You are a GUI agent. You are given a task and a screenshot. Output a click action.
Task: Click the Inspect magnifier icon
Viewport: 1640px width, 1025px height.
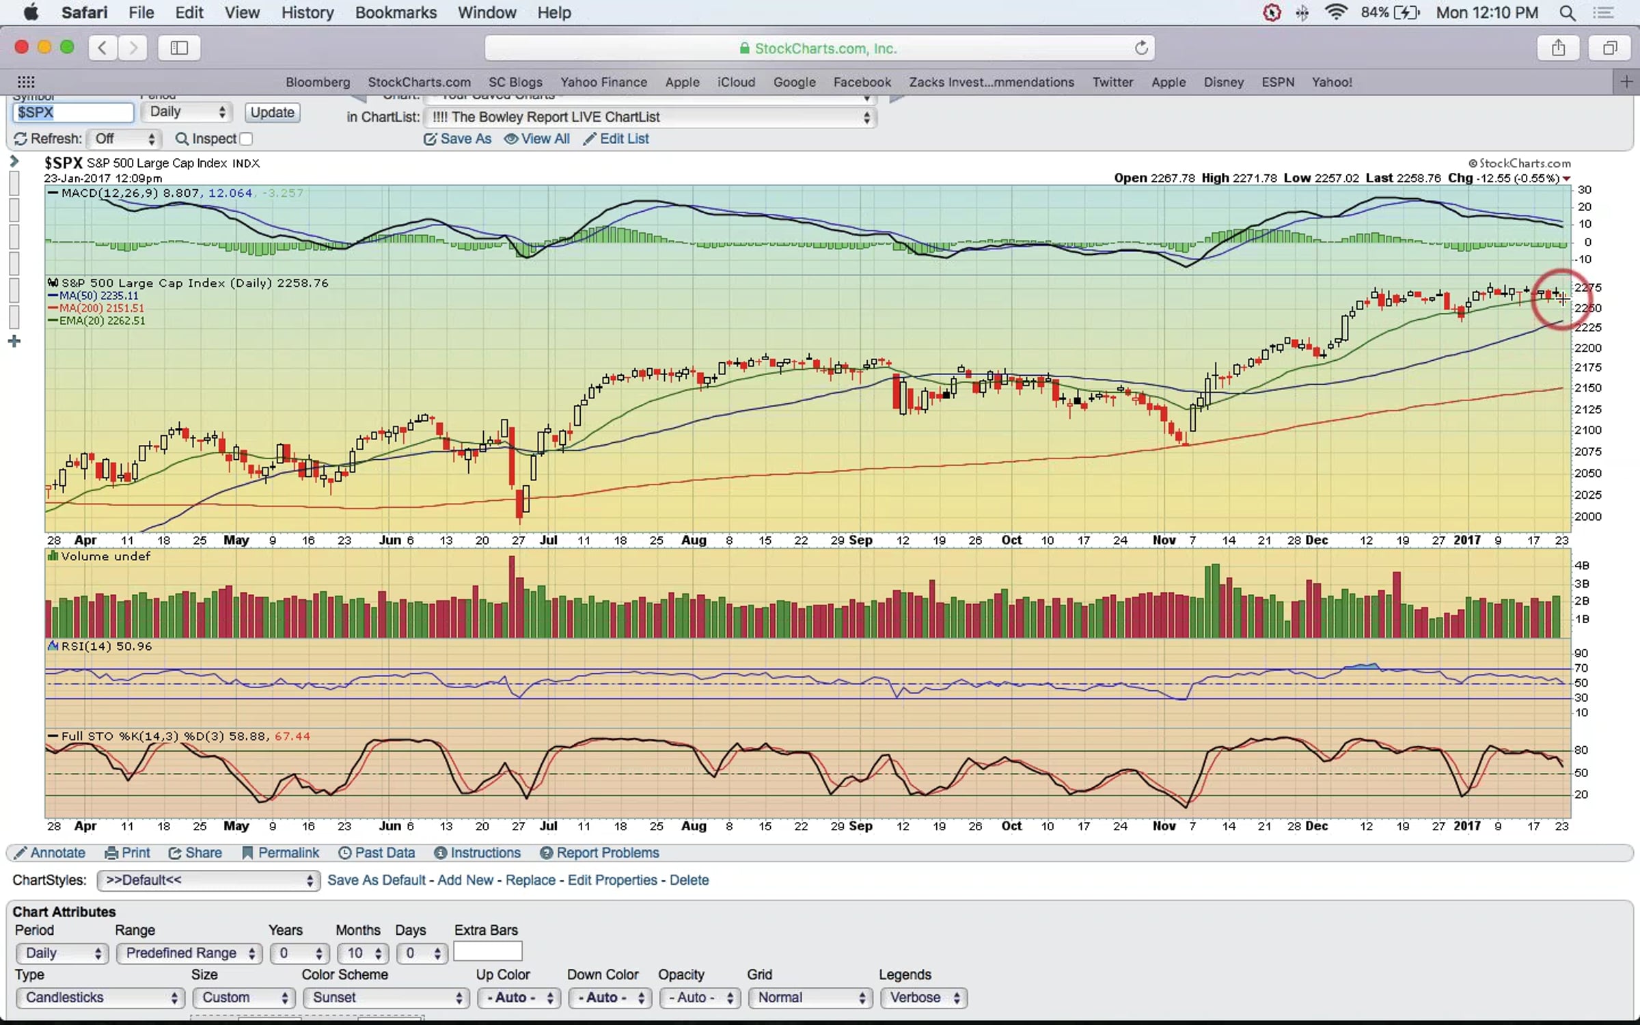point(182,139)
